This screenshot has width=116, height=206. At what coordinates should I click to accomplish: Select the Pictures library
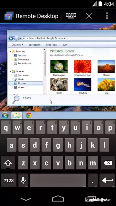pos(26,83)
